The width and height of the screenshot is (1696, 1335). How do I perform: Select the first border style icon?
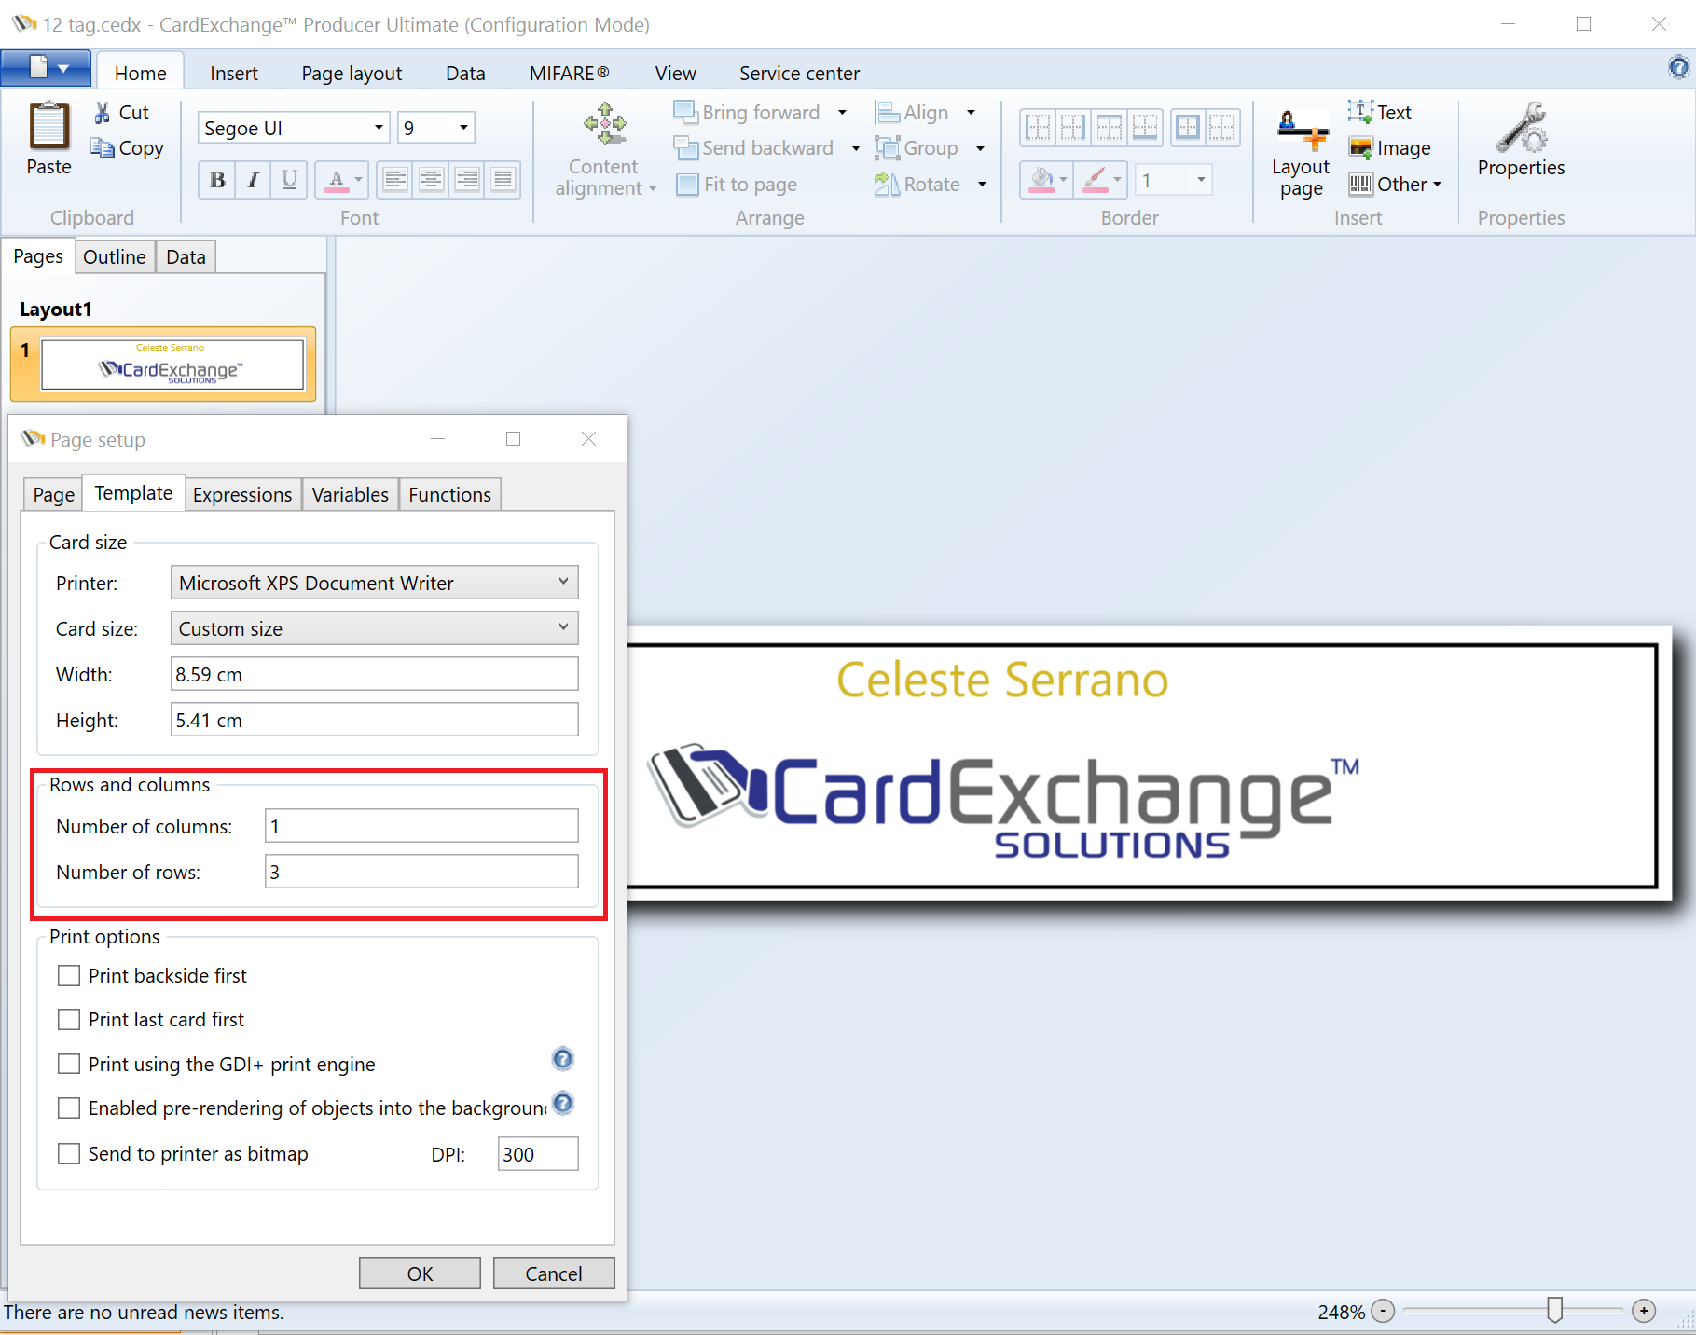tap(1038, 127)
